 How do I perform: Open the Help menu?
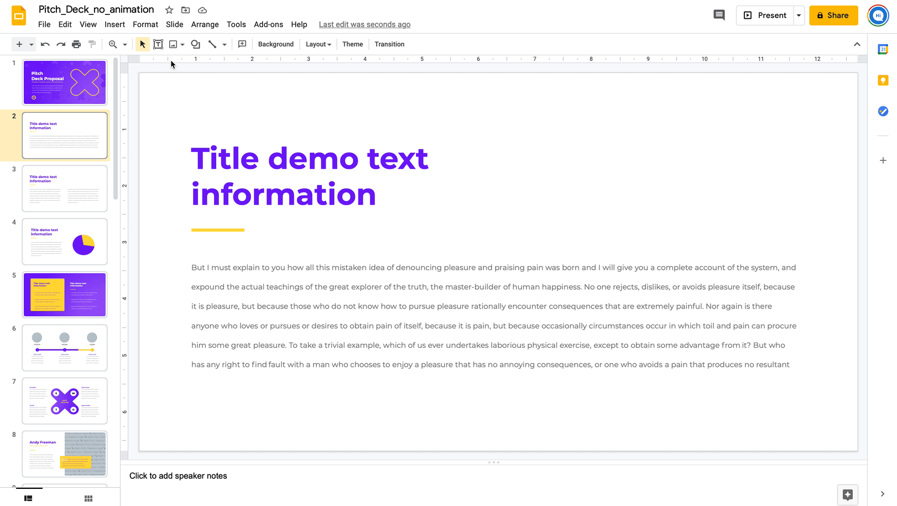[299, 24]
